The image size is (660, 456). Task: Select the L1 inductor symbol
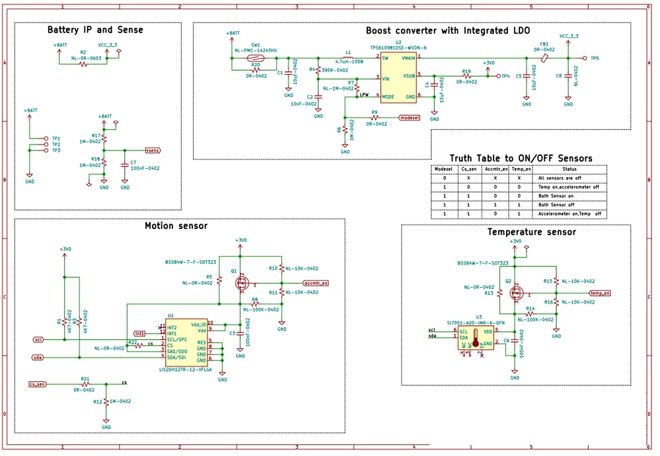click(x=348, y=57)
